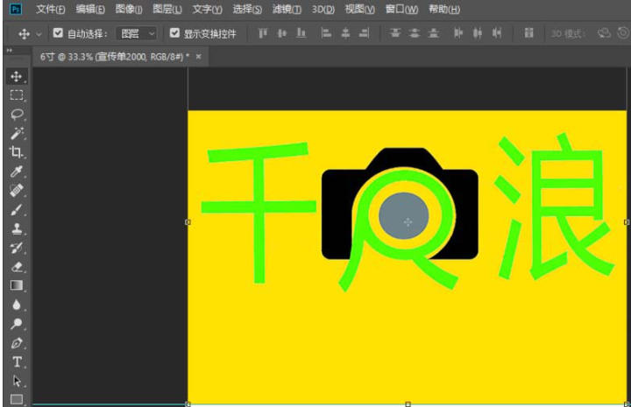The height and width of the screenshot is (407, 631).
Task: Close the 6寸 document tab
Action: point(198,56)
